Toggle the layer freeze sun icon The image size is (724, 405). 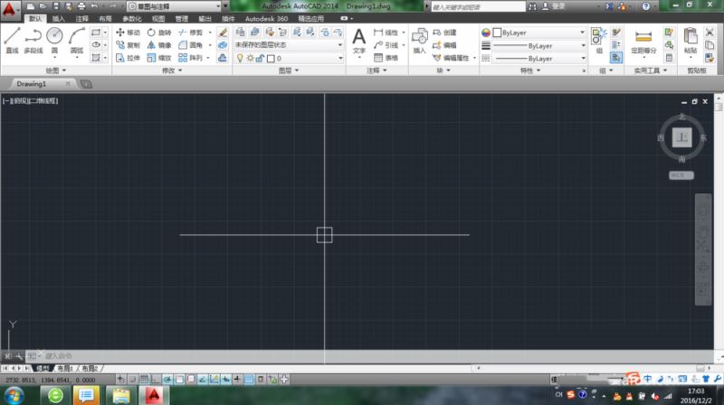[249, 58]
